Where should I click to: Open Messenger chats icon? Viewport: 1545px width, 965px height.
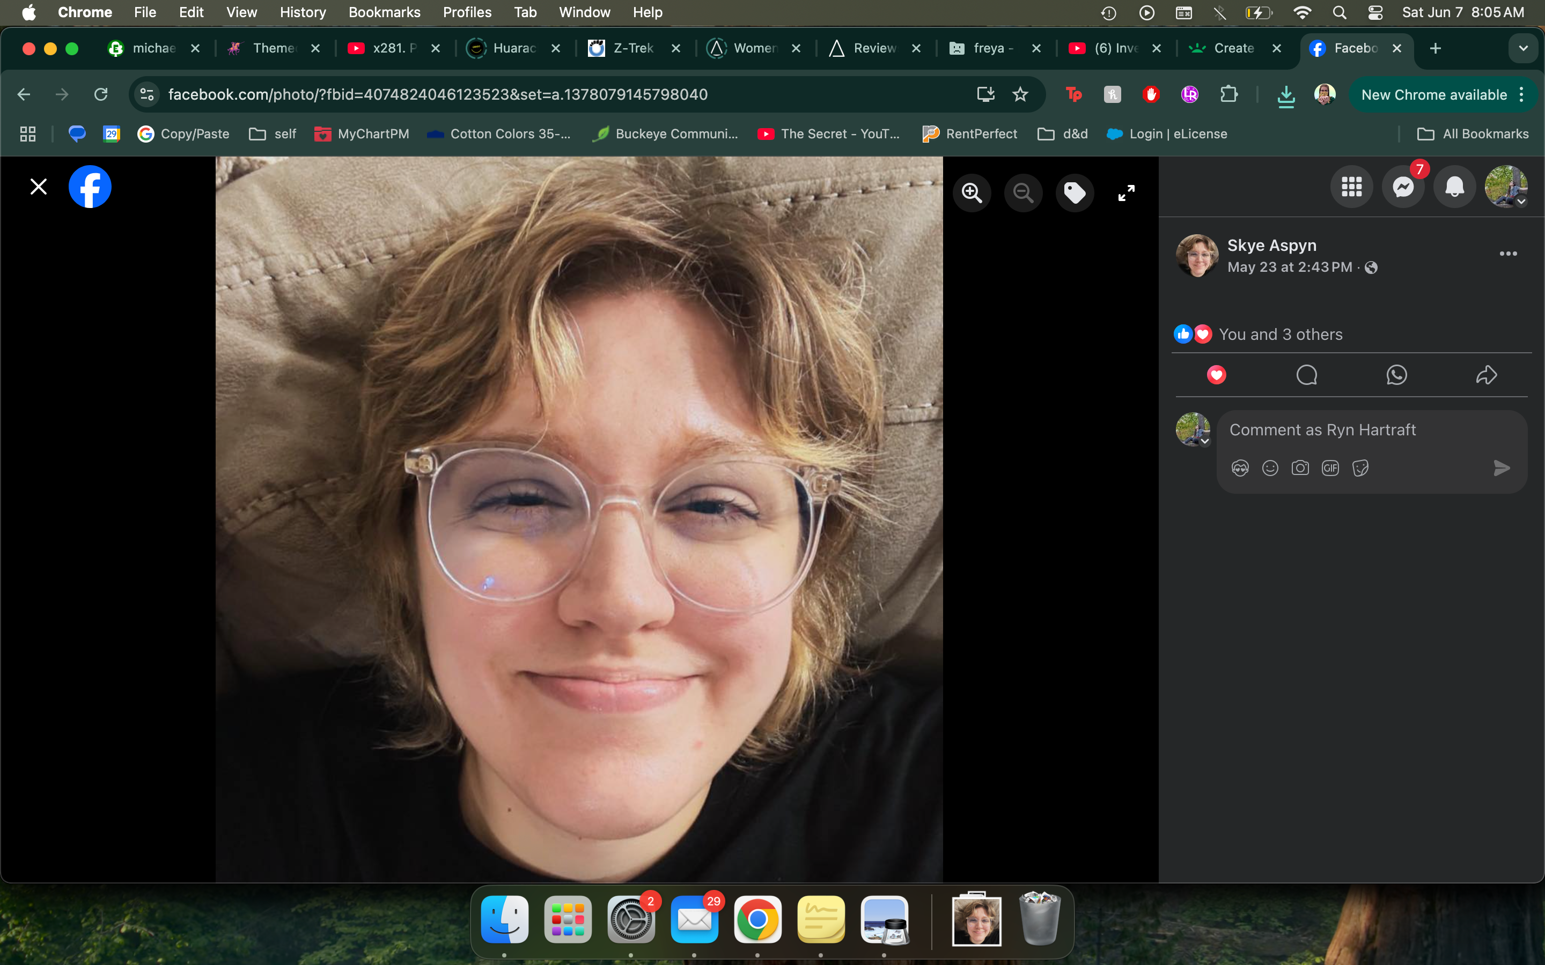(1403, 187)
